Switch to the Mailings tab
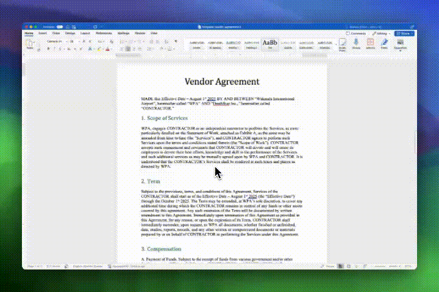 [123, 33]
